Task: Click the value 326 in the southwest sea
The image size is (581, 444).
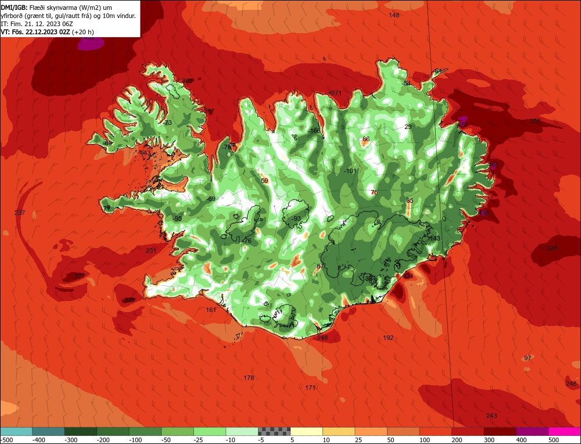Action: (130, 300)
